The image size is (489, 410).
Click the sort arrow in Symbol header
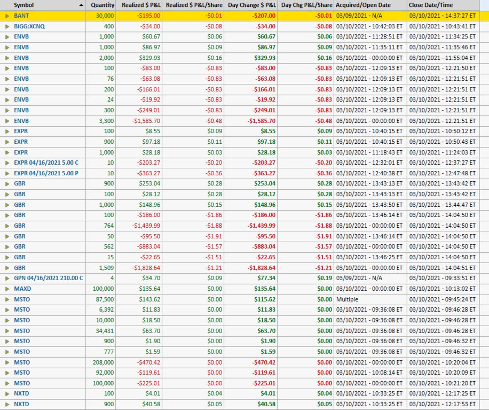81,5
